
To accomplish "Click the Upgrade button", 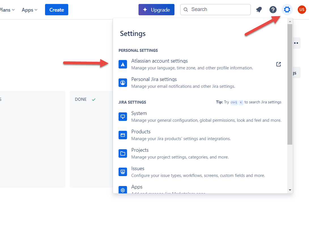I will [156, 9].
